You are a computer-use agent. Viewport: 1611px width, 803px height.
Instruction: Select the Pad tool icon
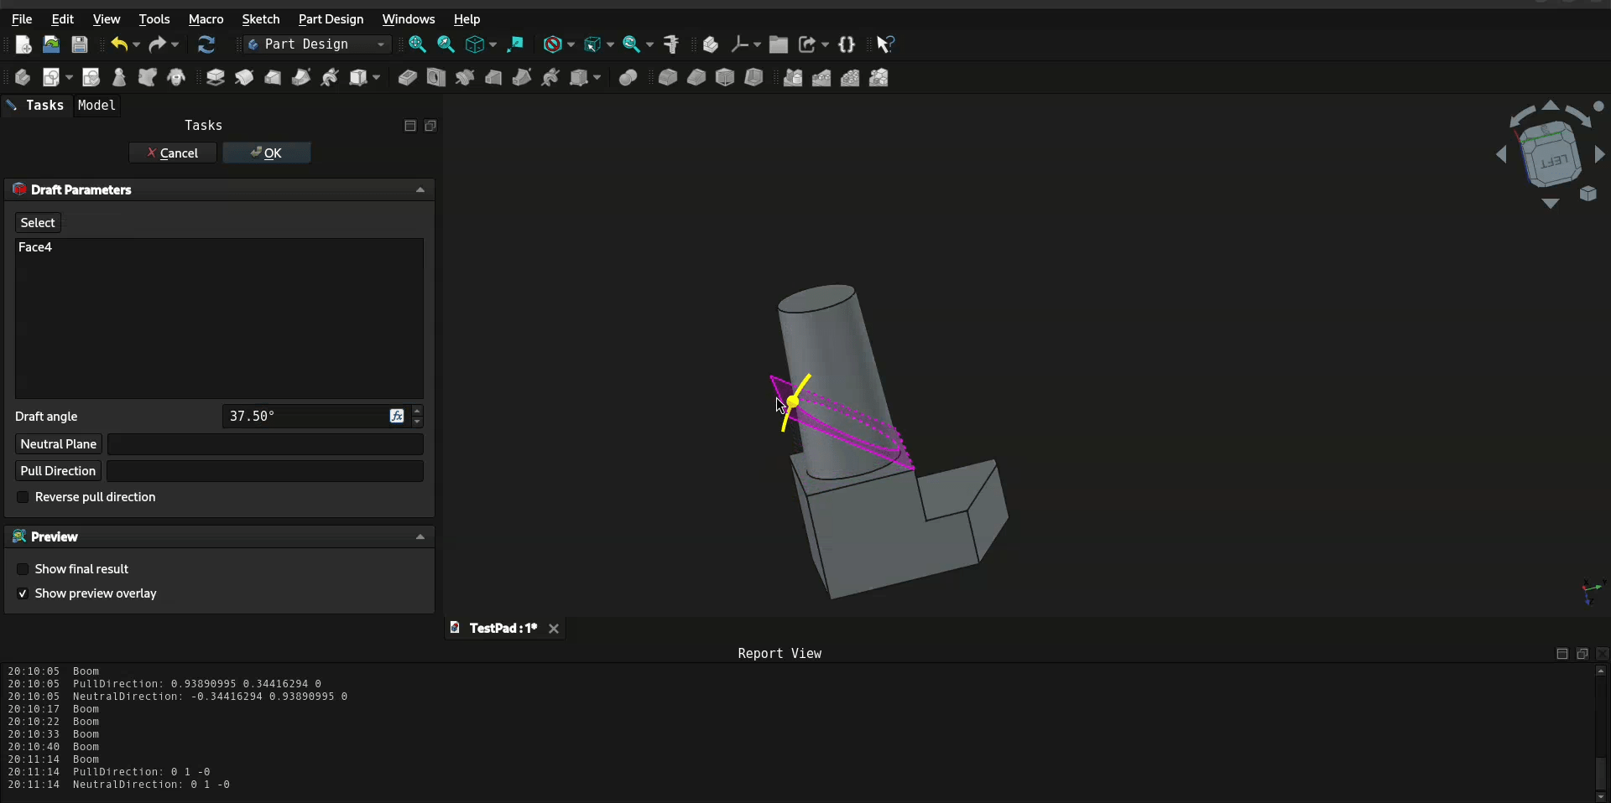[216, 78]
